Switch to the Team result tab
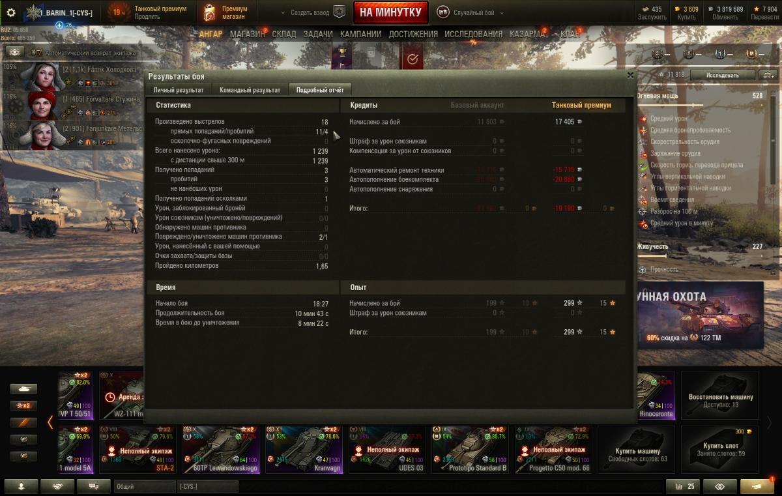The image size is (782, 496). point(250,90)
